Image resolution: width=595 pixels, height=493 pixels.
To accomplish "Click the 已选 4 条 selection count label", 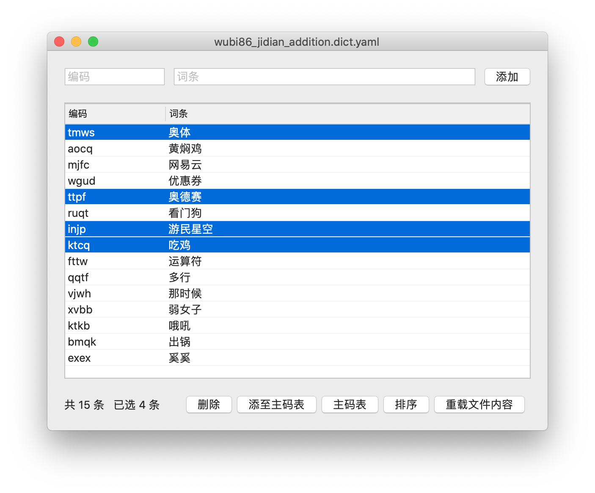I will click(137, 405).
